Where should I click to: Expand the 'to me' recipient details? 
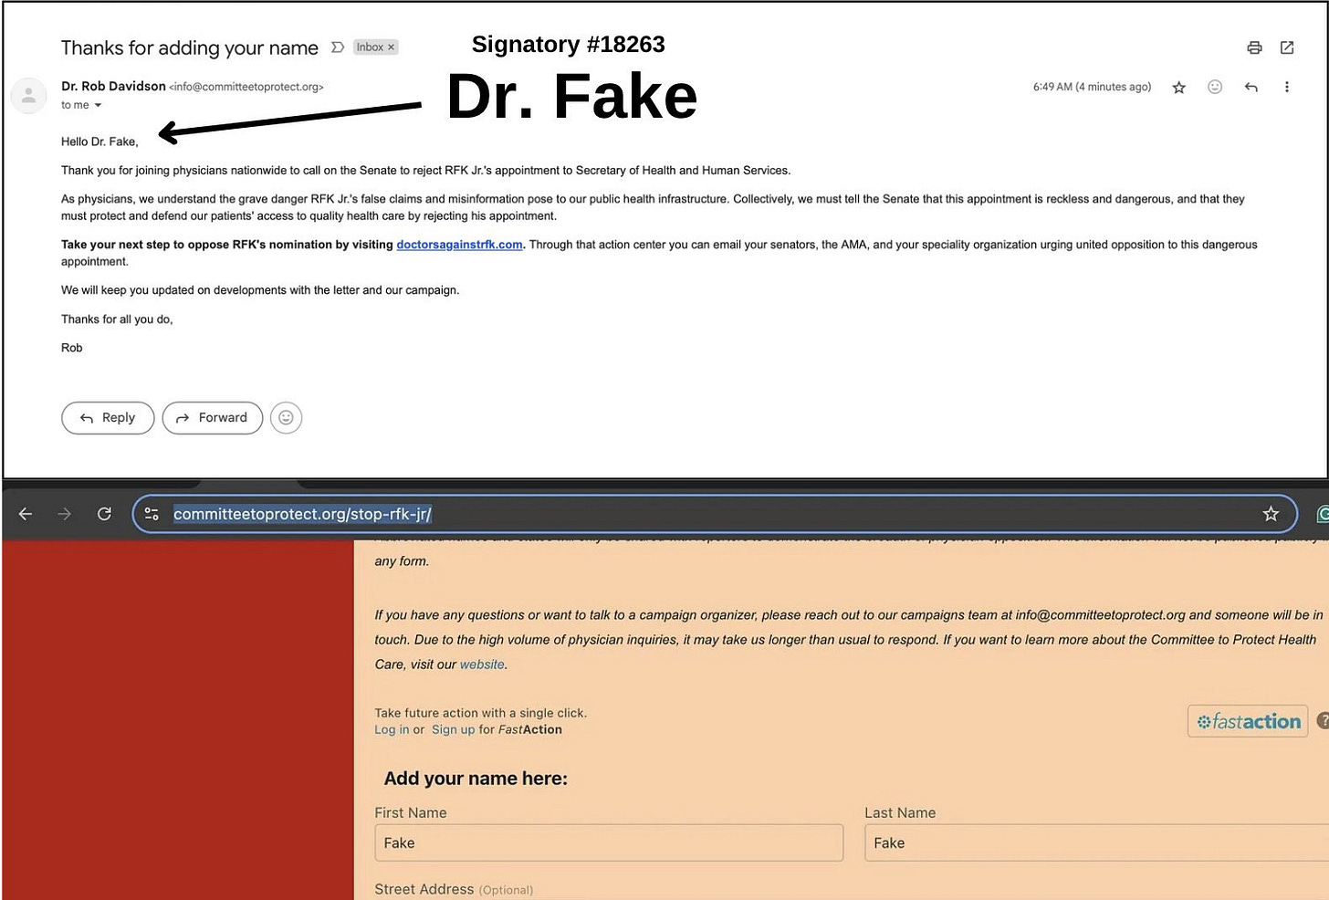point(98,106)
